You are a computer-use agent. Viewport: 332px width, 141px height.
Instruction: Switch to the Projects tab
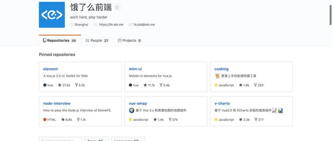pos(129,41)
